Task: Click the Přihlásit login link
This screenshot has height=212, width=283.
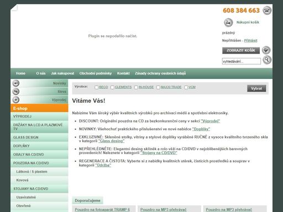Action: pos(250,40)
